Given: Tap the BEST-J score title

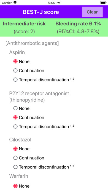Looking at the screenshot, I should click(x=41, y=12).
